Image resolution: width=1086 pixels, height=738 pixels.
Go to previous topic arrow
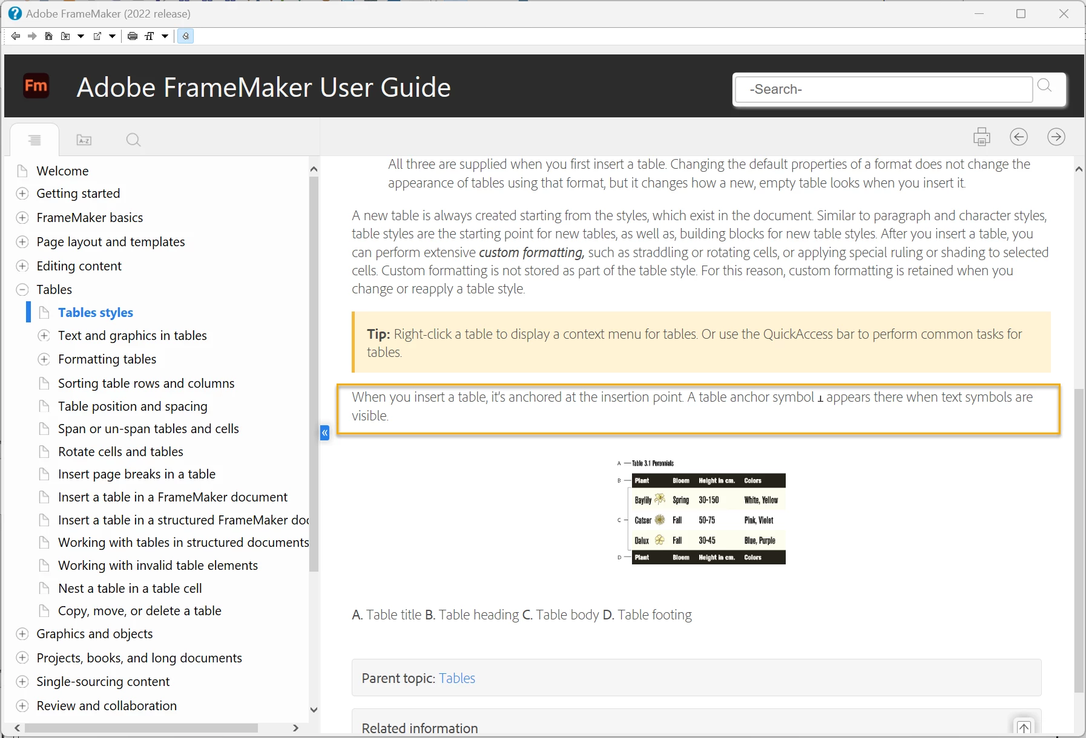point(1019,137)
